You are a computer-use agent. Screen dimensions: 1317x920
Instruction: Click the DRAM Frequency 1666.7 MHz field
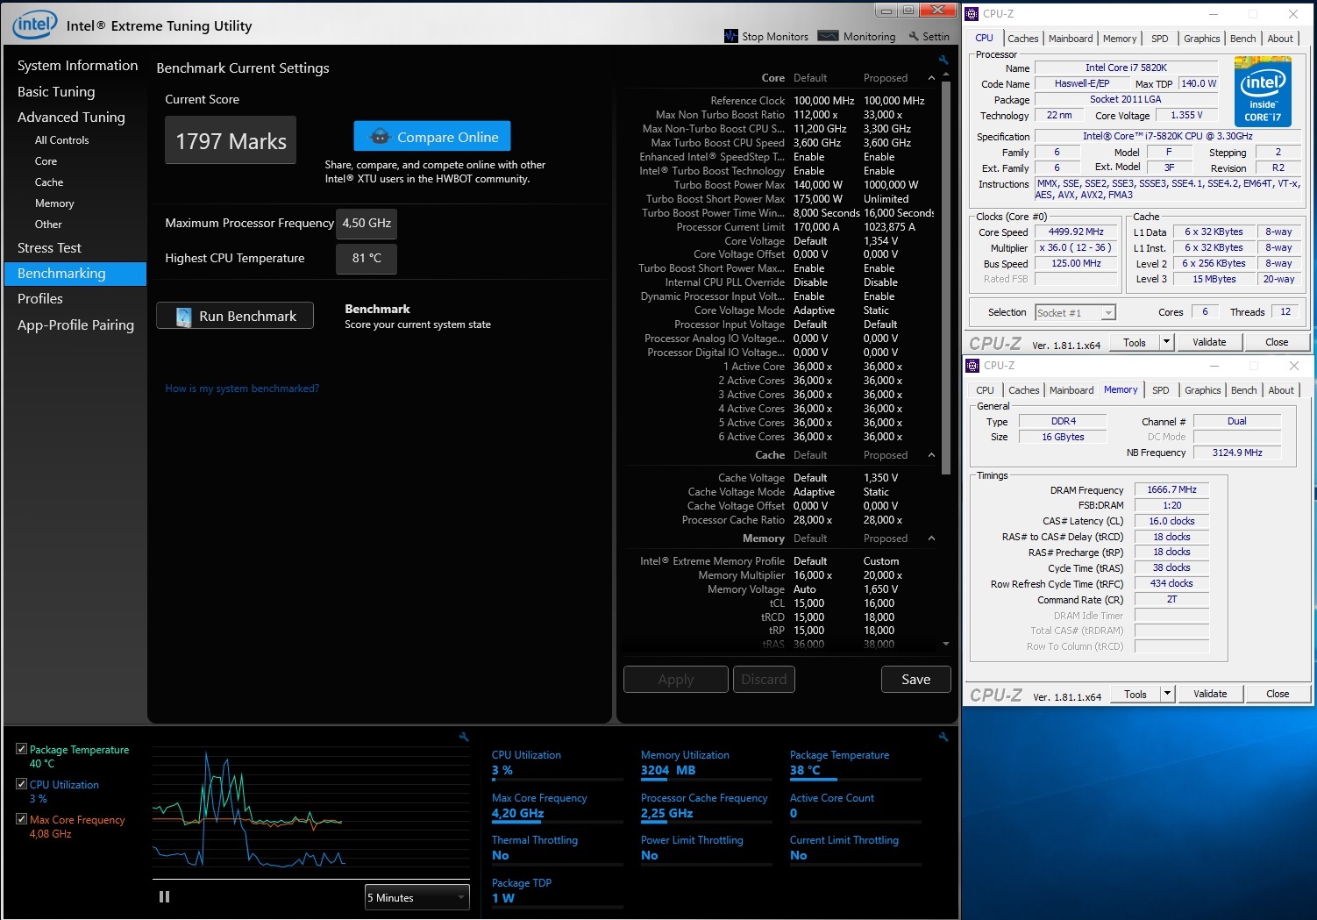(x=1171, y=489)
